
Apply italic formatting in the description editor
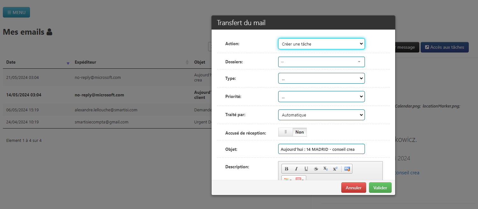(x=296, y=169)
